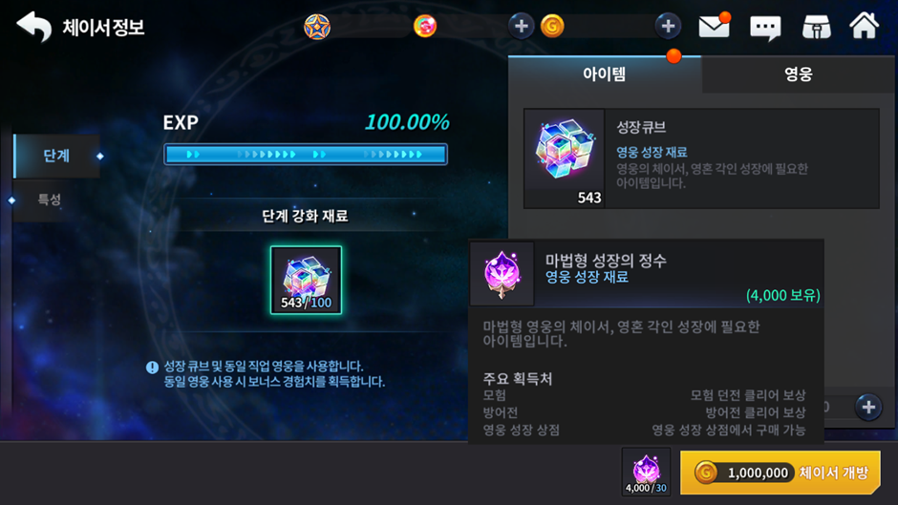Open the chat speech bubble icon
Screen dimensions: 898x505
coord(766,27)
